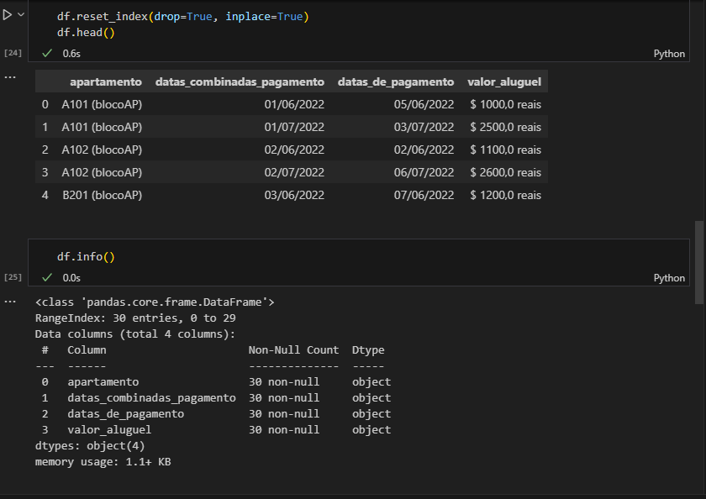Screen dimensions: 706x499
Task: Click valor_aluguel row in info output
Action: tap(216, 430)
